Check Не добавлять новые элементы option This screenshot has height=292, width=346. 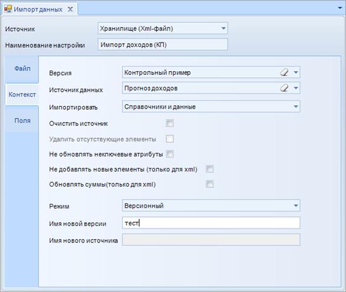tap(210, 169)
